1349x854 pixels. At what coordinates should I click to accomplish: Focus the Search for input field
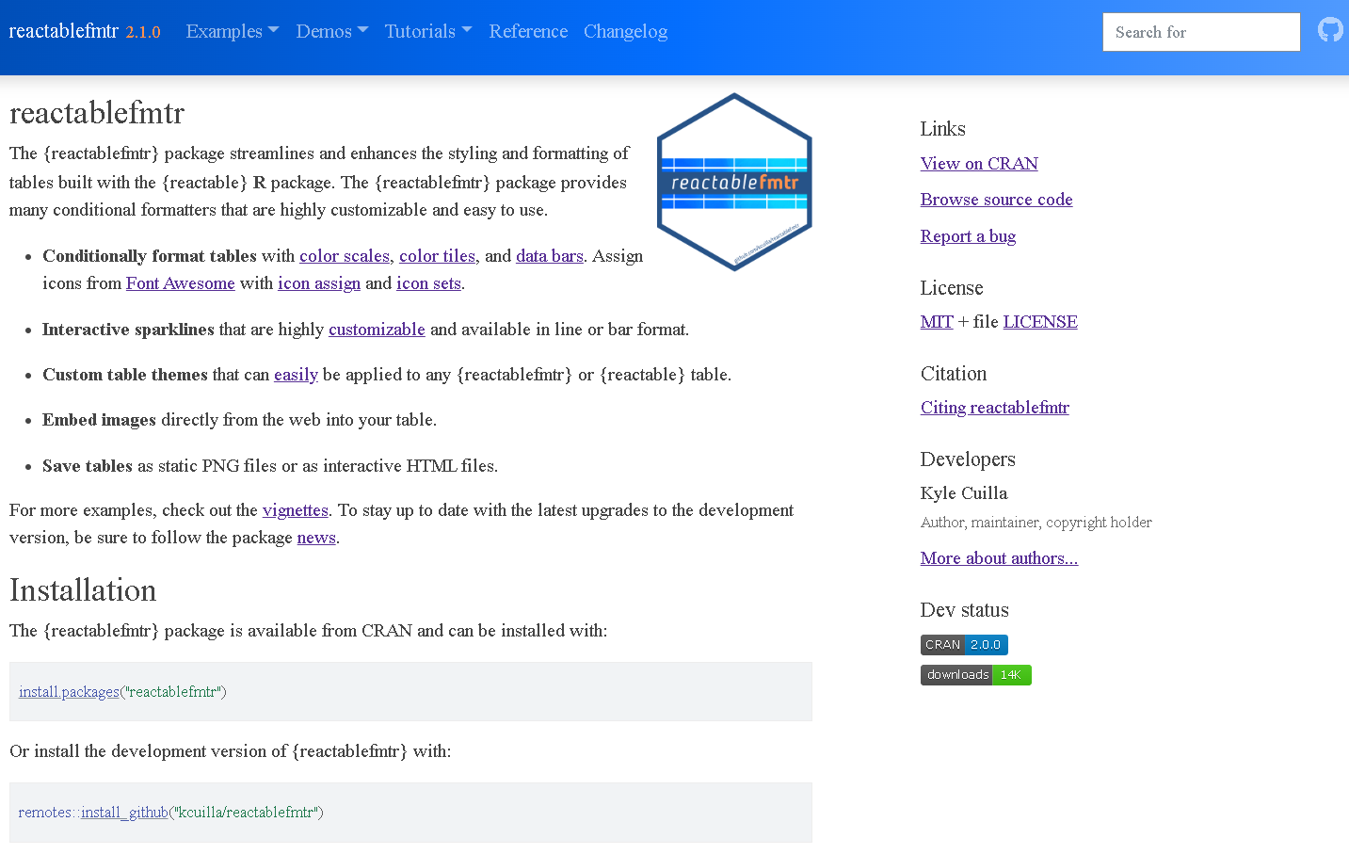point(1201,32)
